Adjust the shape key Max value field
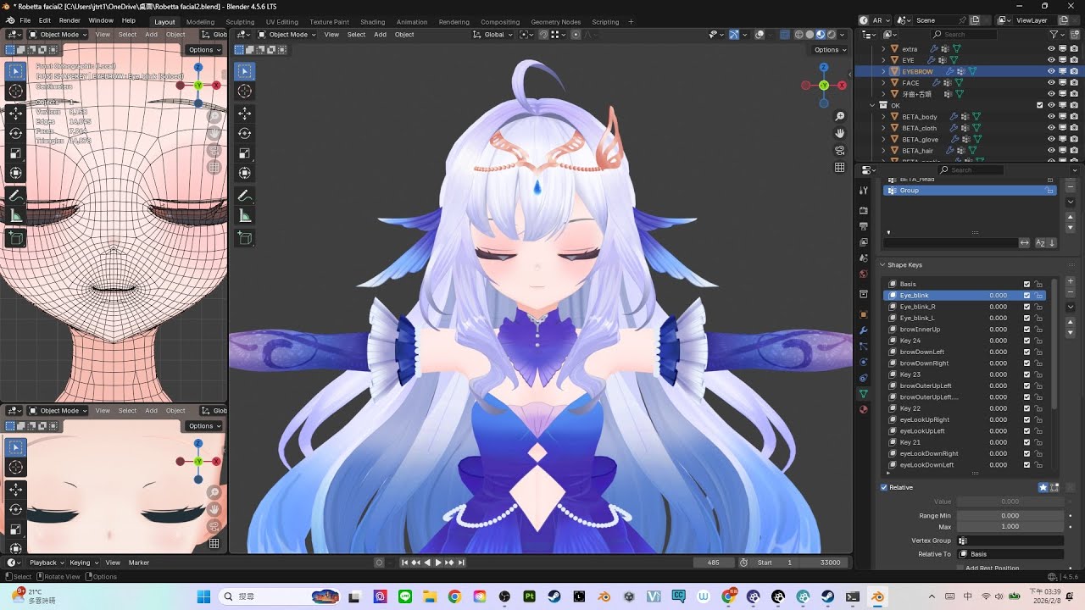The height and width of the screenshot is (610, 1085). pos(1010,527)
